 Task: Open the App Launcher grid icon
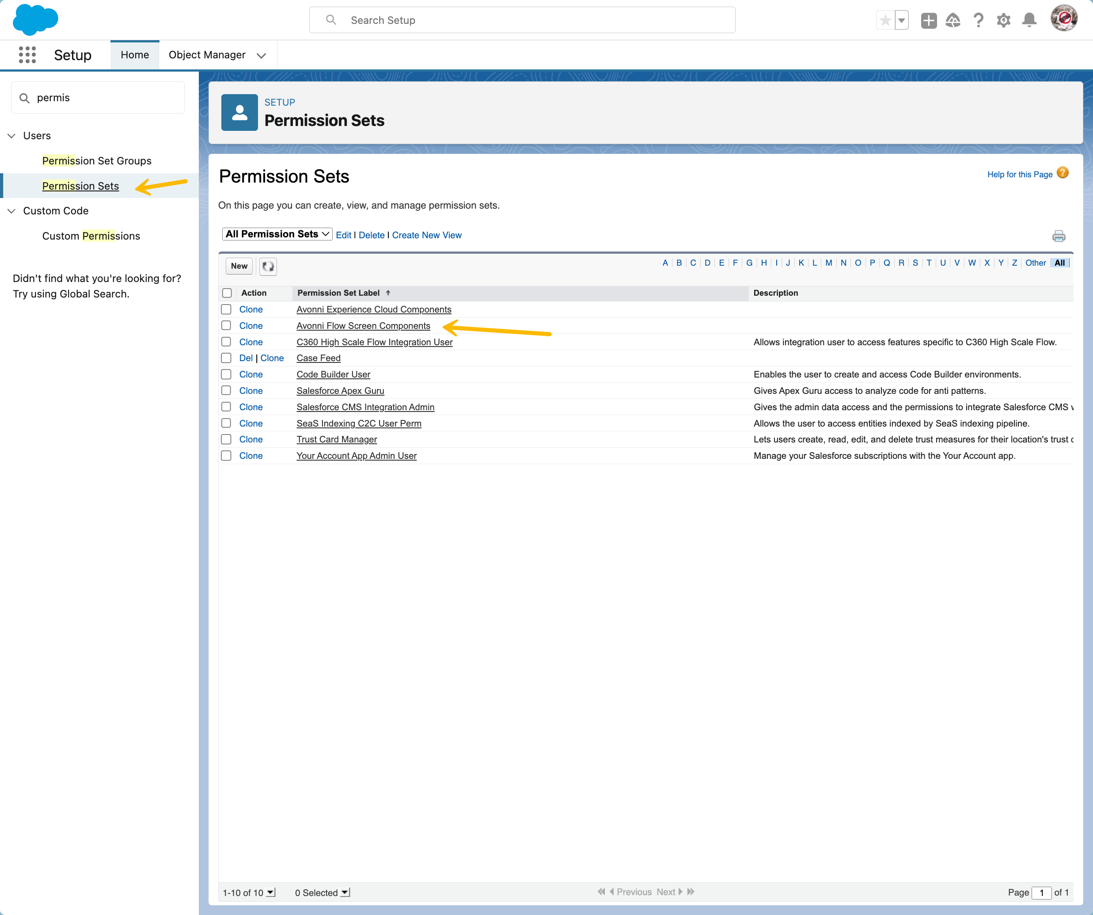[27, 55]
